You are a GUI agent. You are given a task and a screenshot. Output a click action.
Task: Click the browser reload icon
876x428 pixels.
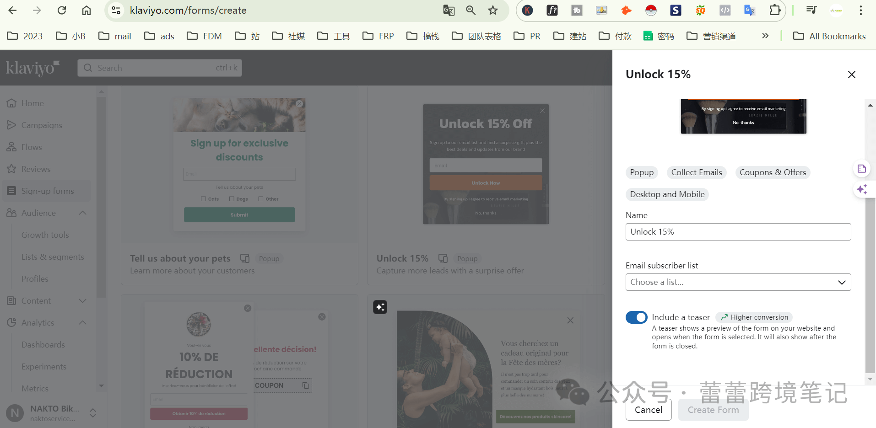click(62, 10)
